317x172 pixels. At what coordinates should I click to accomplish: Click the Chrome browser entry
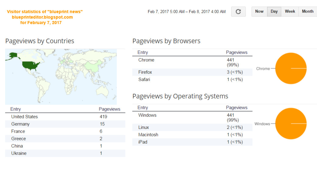point(146,60)
